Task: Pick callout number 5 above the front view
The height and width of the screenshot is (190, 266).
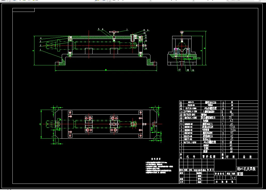Action: pyautogui.click(x=98, y=29)
